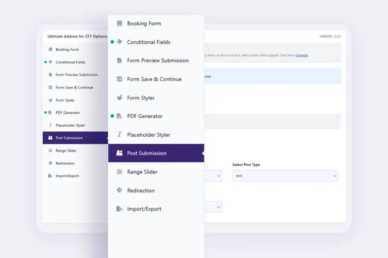The width and height of the screenshot is (388, 258).
Task: Click Import/Export icon in small sidebar
Action: (50, 176)
